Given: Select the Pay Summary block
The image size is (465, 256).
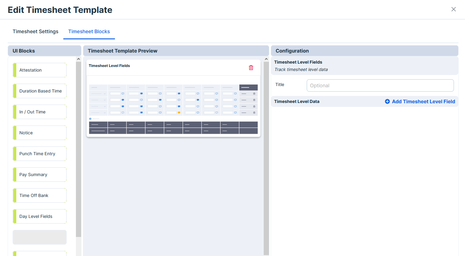Looking at the screenshot, I should tap(40, 175).
